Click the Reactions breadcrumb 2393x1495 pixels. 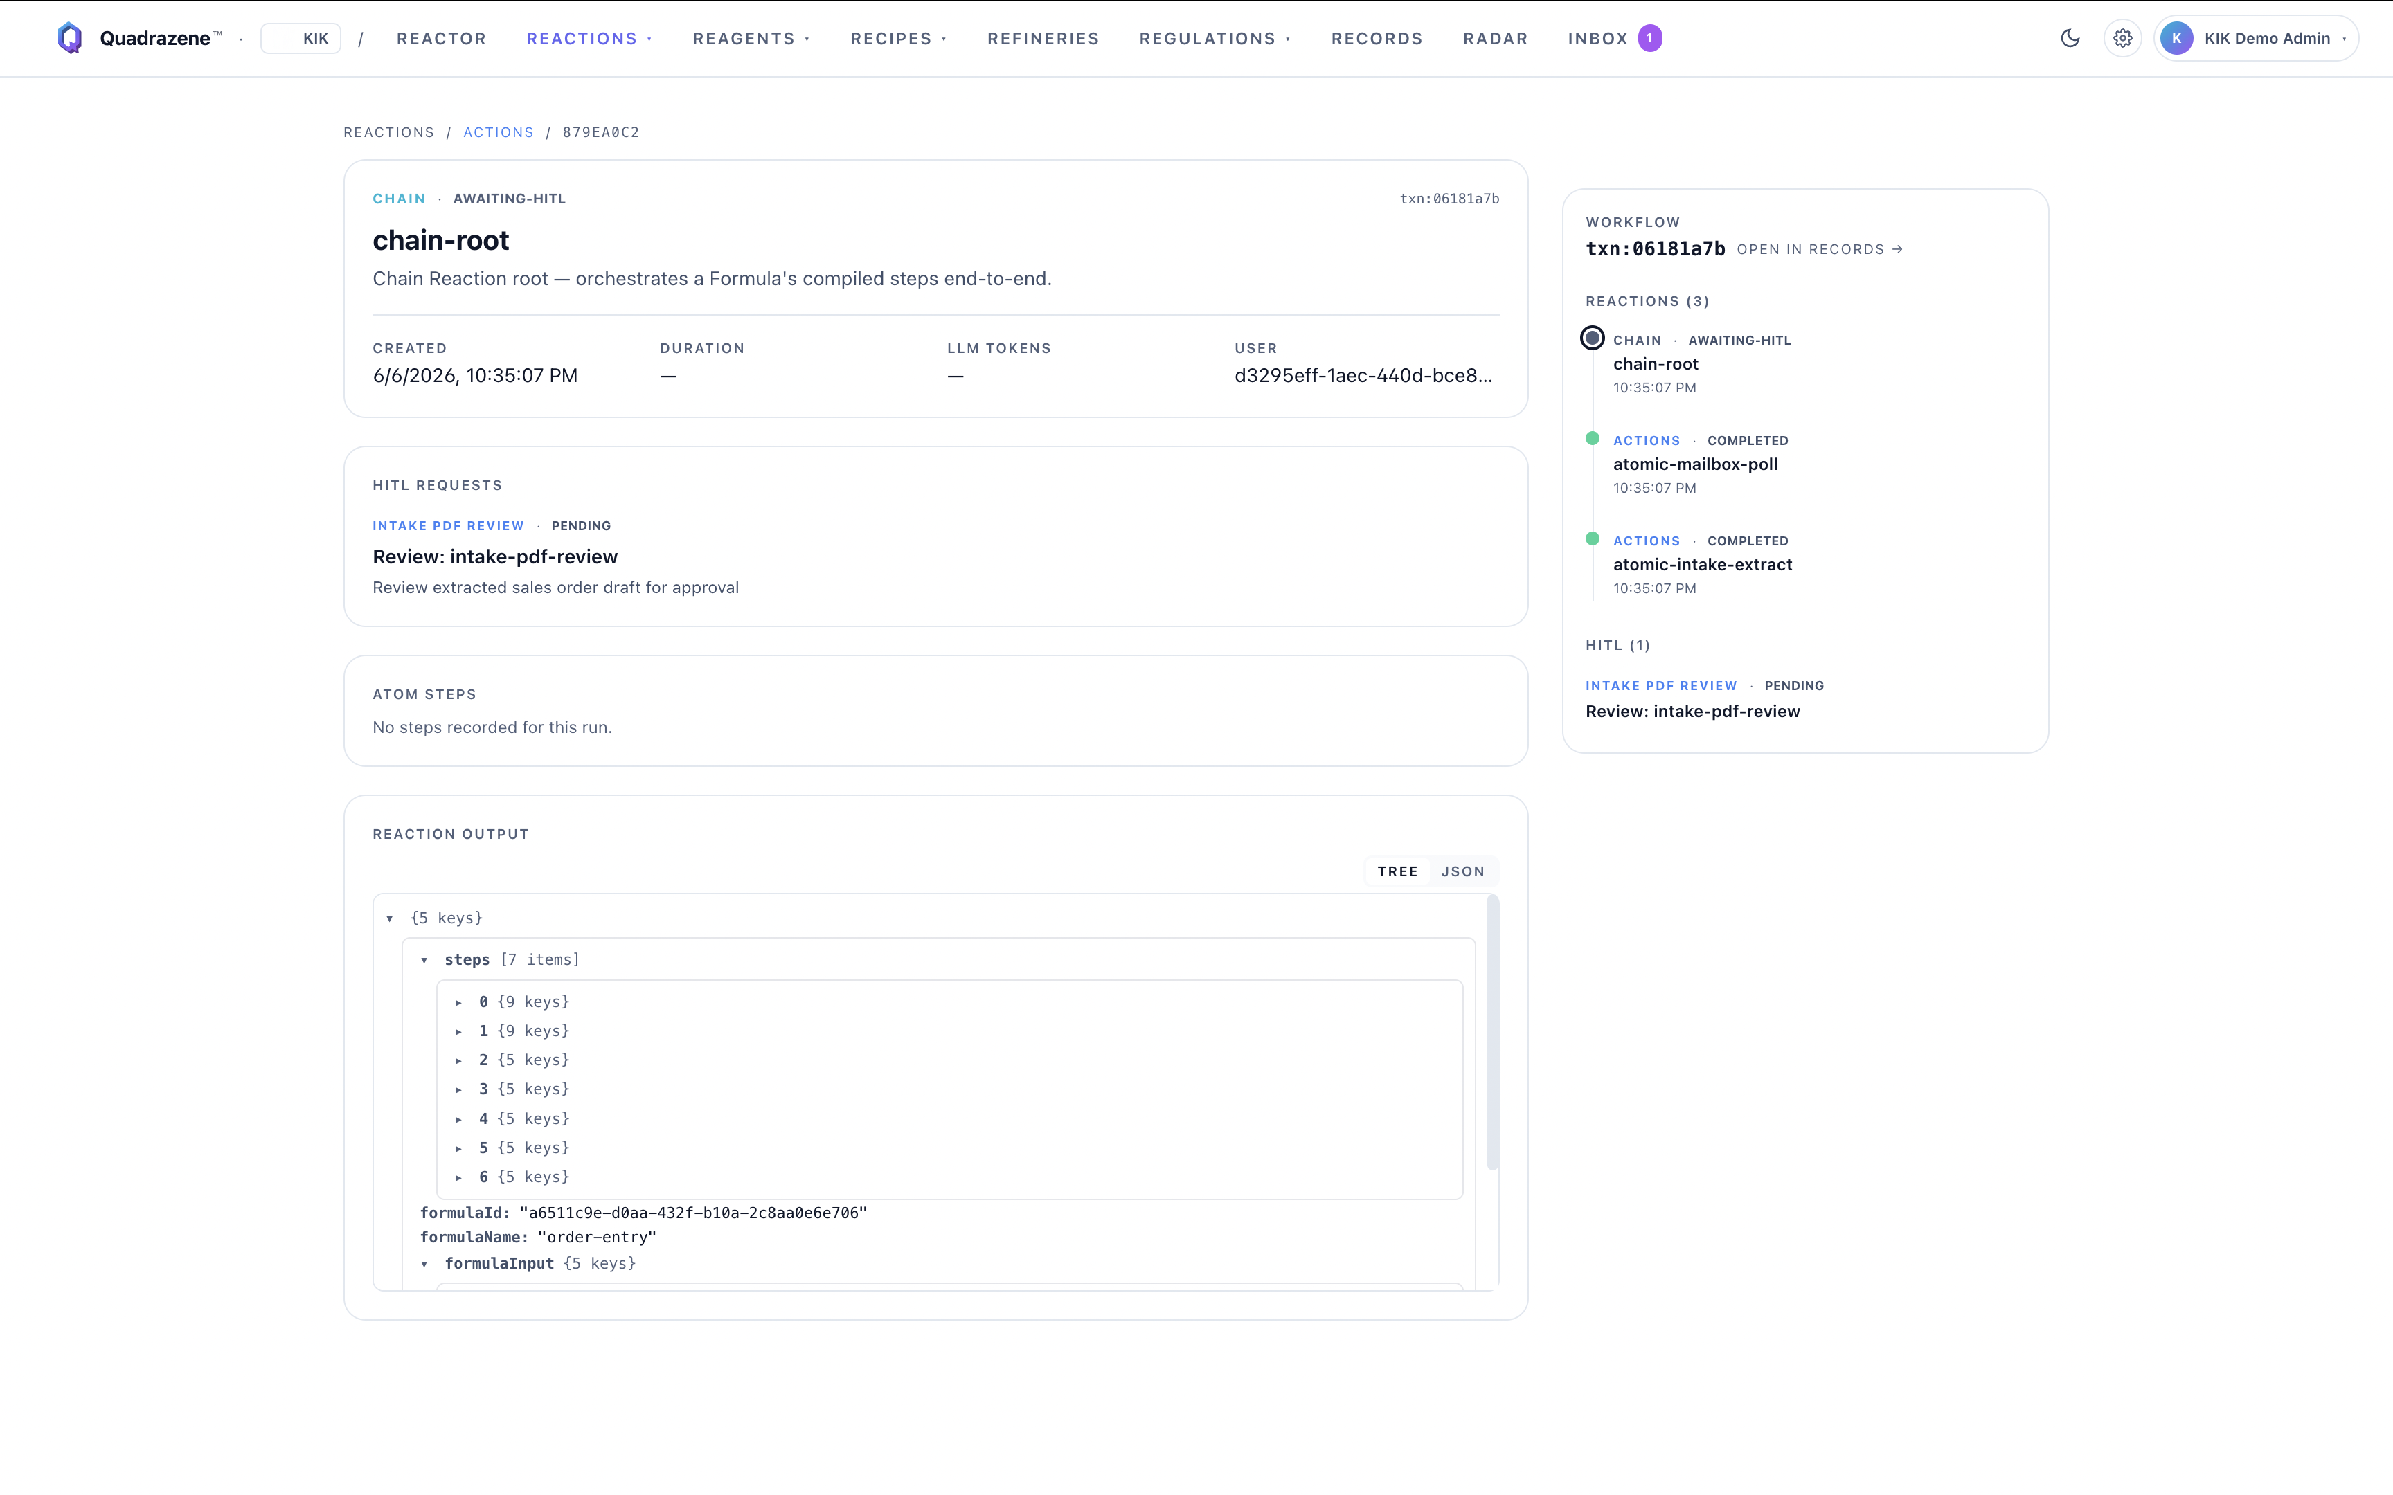coord(388,132)
